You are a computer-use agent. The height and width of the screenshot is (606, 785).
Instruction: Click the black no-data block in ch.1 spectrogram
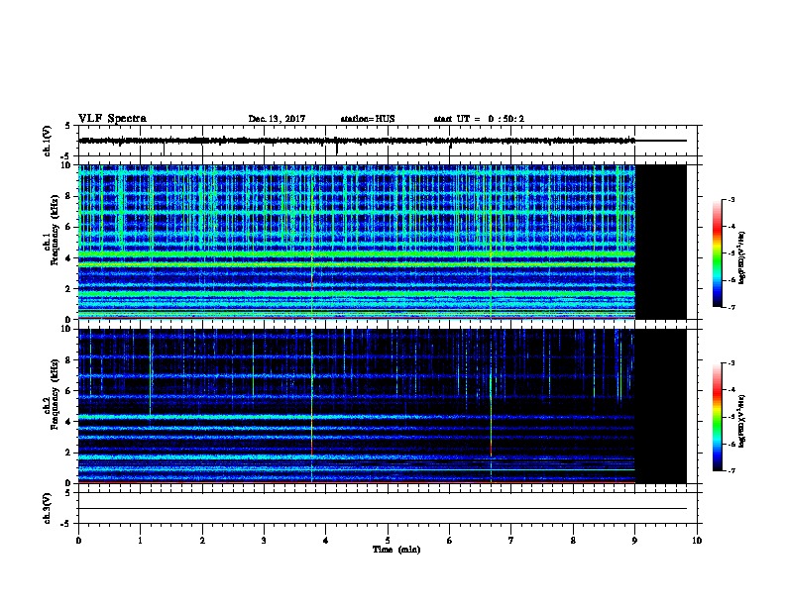(661, 242)
